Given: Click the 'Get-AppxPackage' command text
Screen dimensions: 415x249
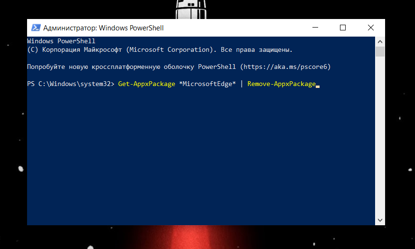Looking at the screenshot, I should click(x=147, y=84).
